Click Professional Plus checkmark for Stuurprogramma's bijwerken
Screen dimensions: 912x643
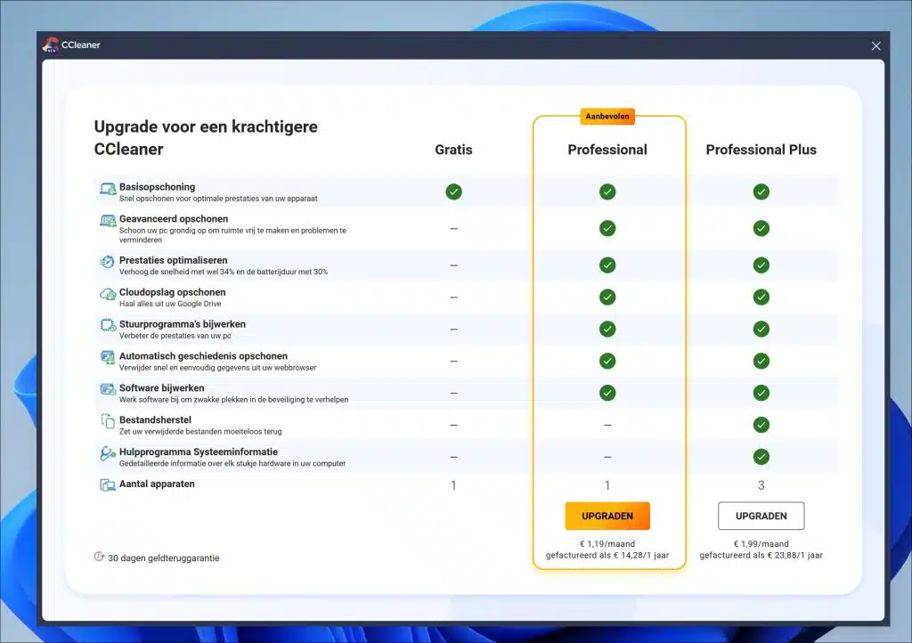pyautogui.click(x=761, y=329)
